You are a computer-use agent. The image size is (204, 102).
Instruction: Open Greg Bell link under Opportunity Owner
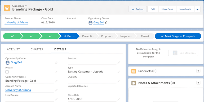pyautogui.click(x=16, y=62)
